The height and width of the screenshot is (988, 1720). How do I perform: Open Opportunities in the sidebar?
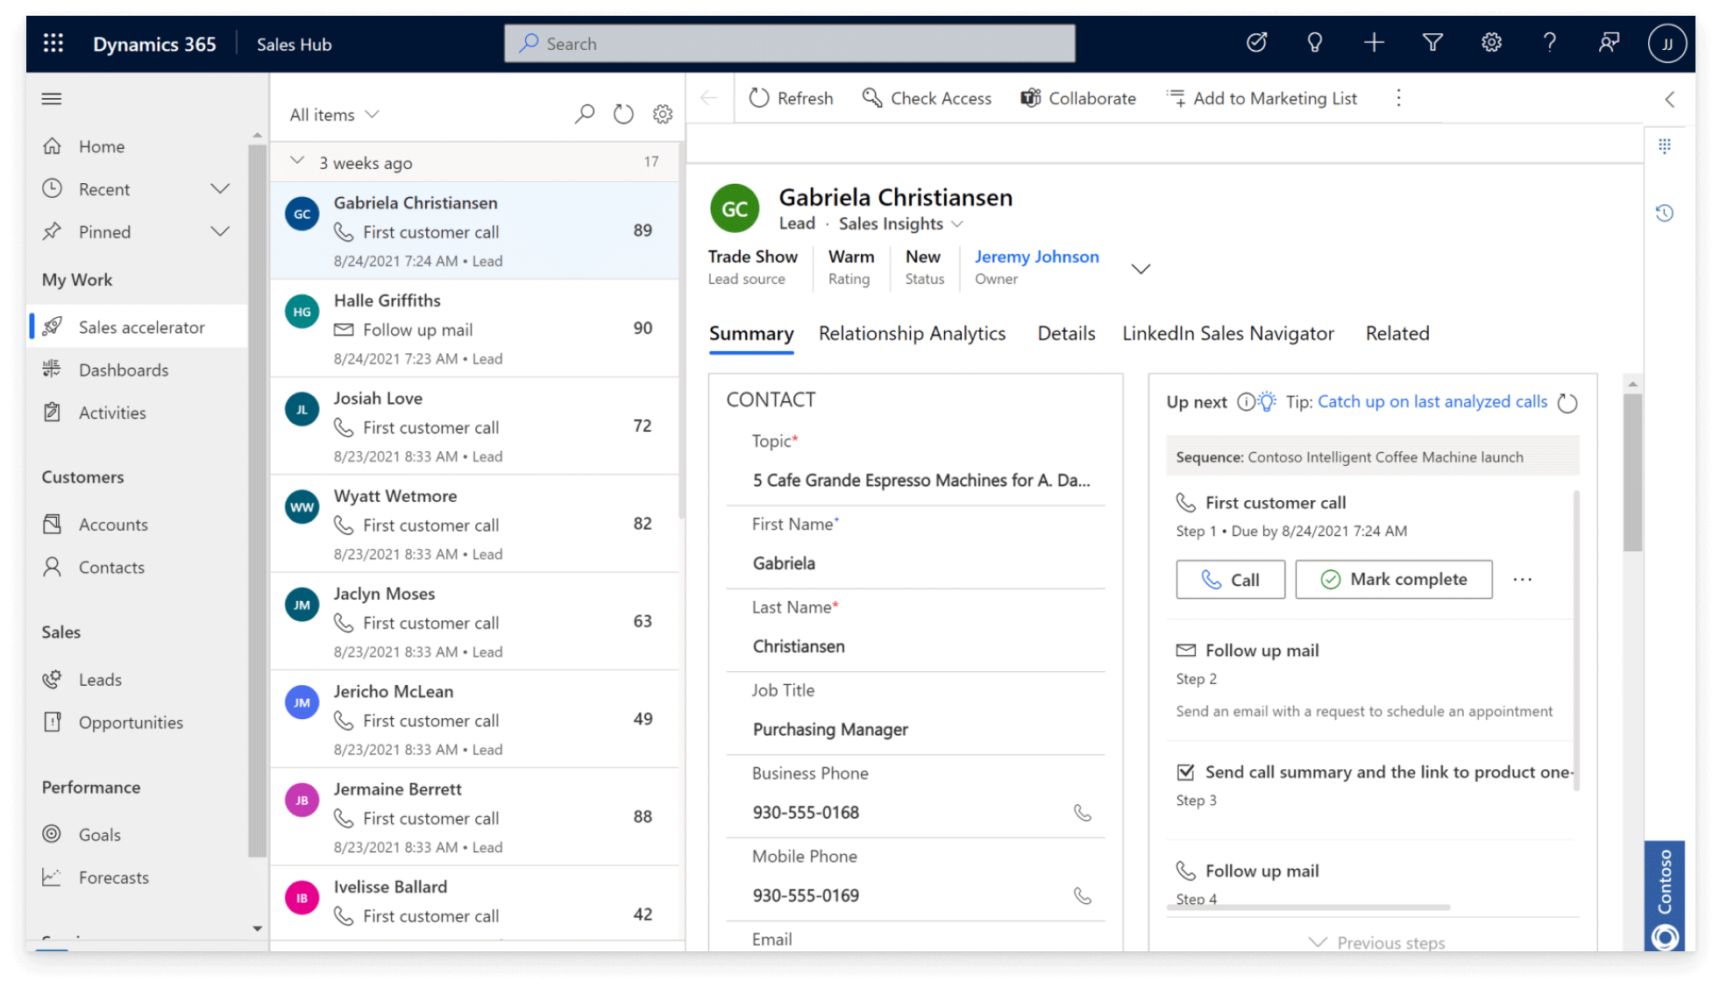131,723
